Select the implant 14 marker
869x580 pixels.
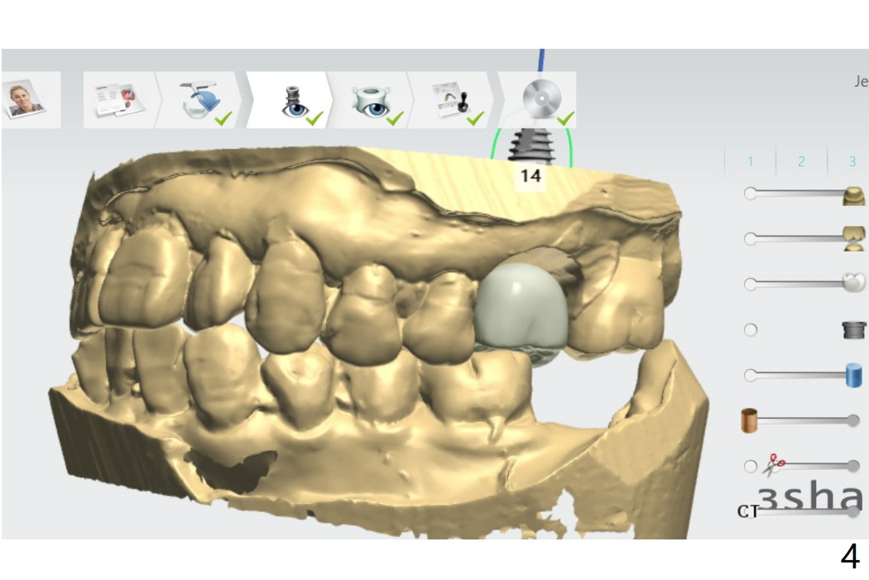point(529,158)
